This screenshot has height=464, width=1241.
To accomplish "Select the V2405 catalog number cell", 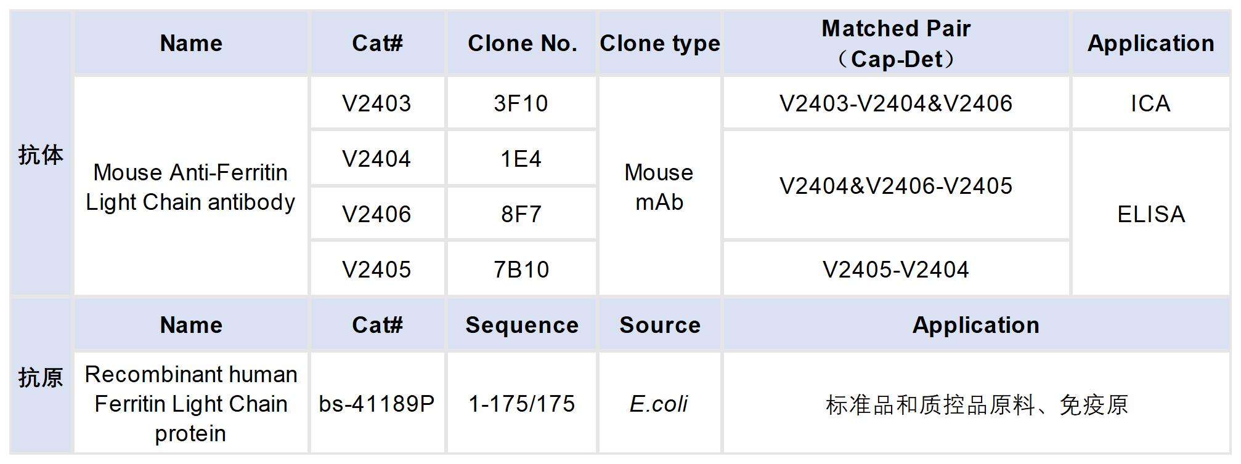I will click(x=376, y=270).
